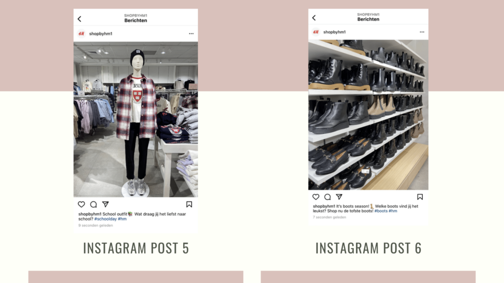This screenshot has height=283, width=504.
Task: Open the mannequin outfit photo
Action: click(x=136, y=119)
